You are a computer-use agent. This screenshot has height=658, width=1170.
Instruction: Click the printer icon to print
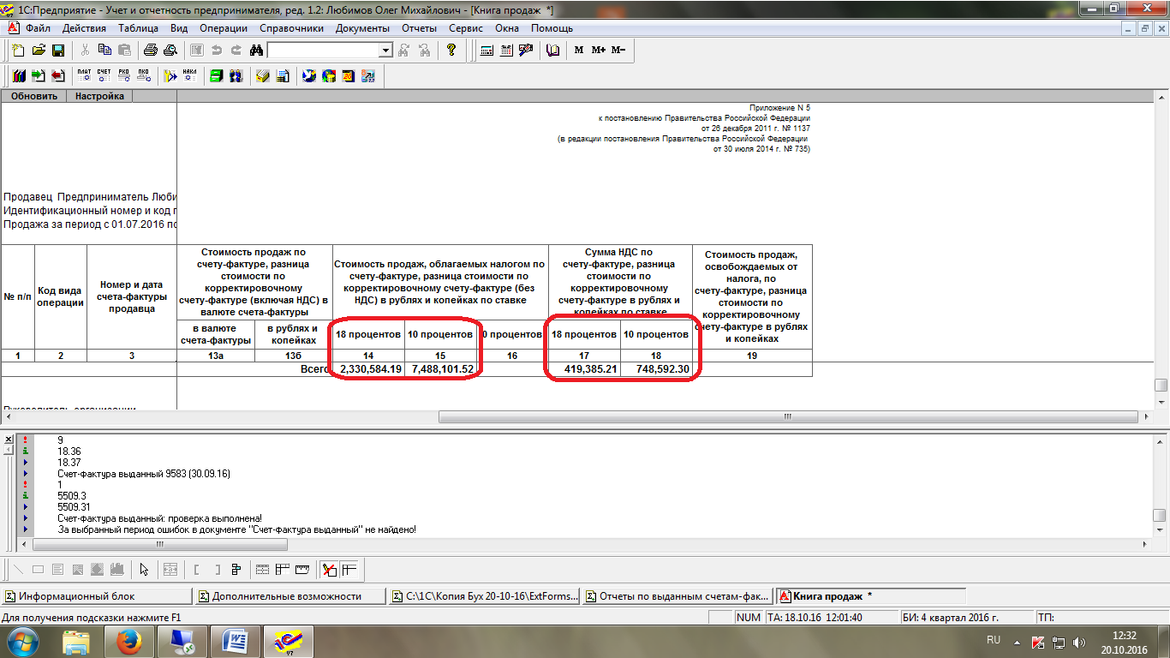click(151, 51)
